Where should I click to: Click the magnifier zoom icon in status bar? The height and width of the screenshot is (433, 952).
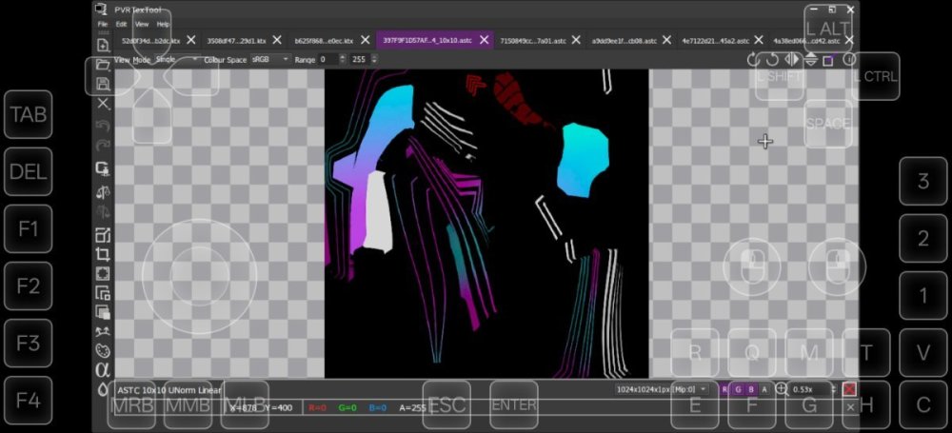(782, 389)
